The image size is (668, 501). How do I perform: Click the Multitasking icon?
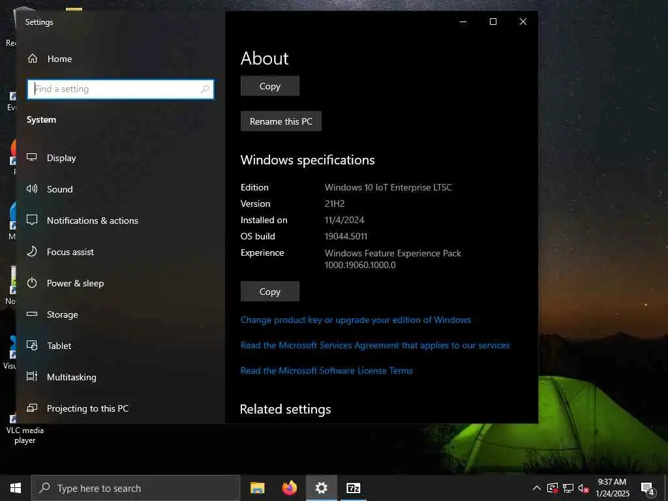(32, 376)
